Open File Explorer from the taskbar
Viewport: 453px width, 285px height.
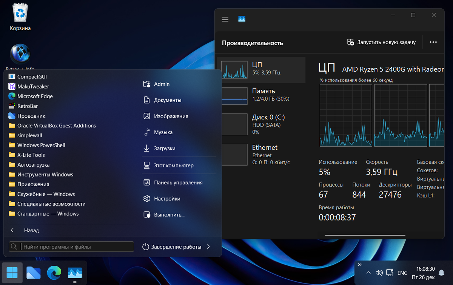click(33, 273)
